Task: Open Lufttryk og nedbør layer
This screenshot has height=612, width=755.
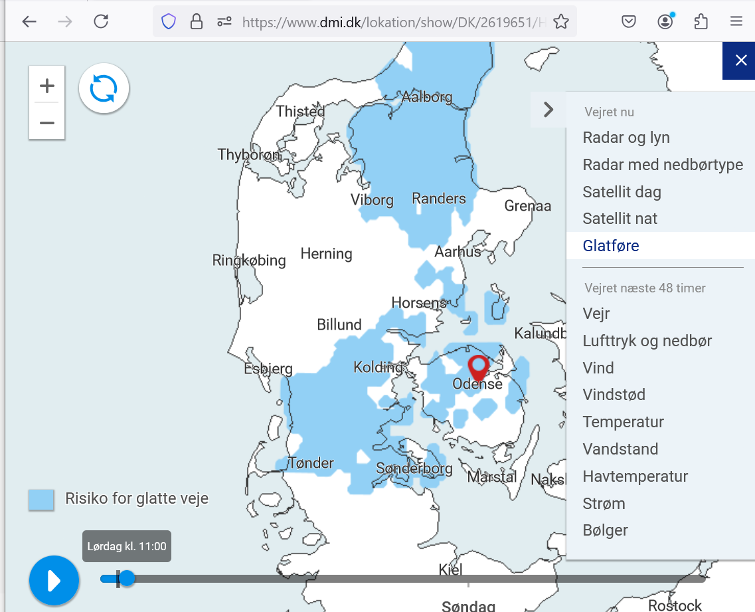Action: (x=647, y=341)
